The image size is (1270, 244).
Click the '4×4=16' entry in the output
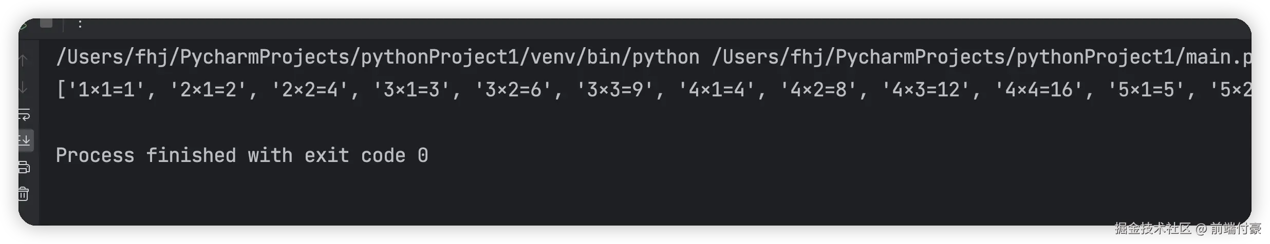pyautogui.click(x=1039, y=90)
